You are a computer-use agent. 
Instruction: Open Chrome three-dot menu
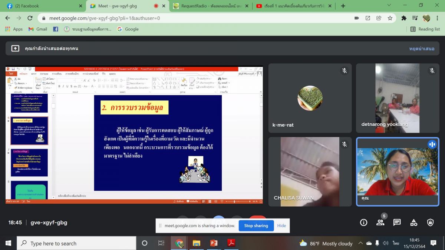(438, 18)
